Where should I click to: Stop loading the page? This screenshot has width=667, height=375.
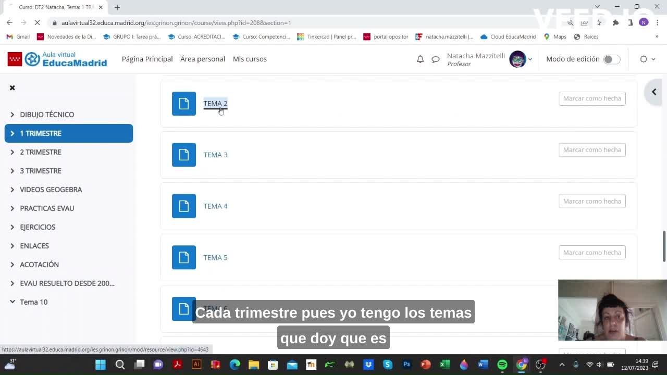38,23
